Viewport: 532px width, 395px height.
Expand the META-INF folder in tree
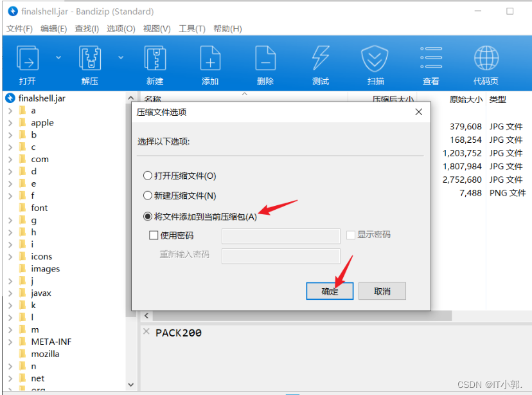click(x=10, y=342)
